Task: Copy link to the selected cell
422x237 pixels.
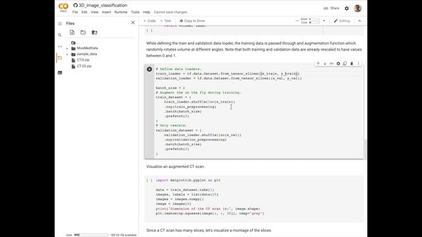Action: 332,64
